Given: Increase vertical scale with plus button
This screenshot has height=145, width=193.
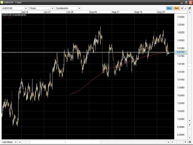Looking at the screenshot, I should tap(190, 125).
